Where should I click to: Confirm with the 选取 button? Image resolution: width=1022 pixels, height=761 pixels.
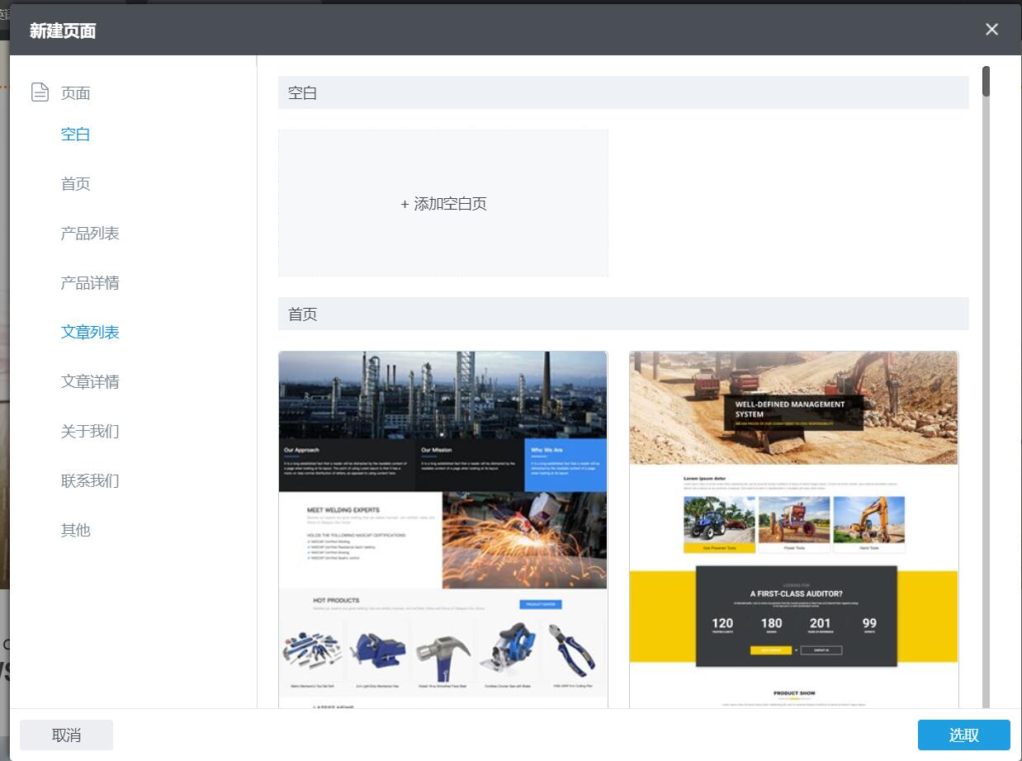(963, 735)
